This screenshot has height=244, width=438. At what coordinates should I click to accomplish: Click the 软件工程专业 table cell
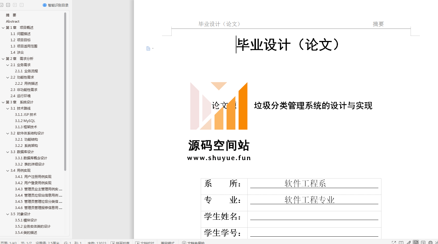[314, 203]
